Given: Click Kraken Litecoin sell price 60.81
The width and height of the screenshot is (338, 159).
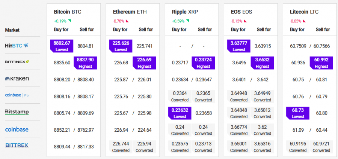Looking at the screenshot, I should [321, 80].
